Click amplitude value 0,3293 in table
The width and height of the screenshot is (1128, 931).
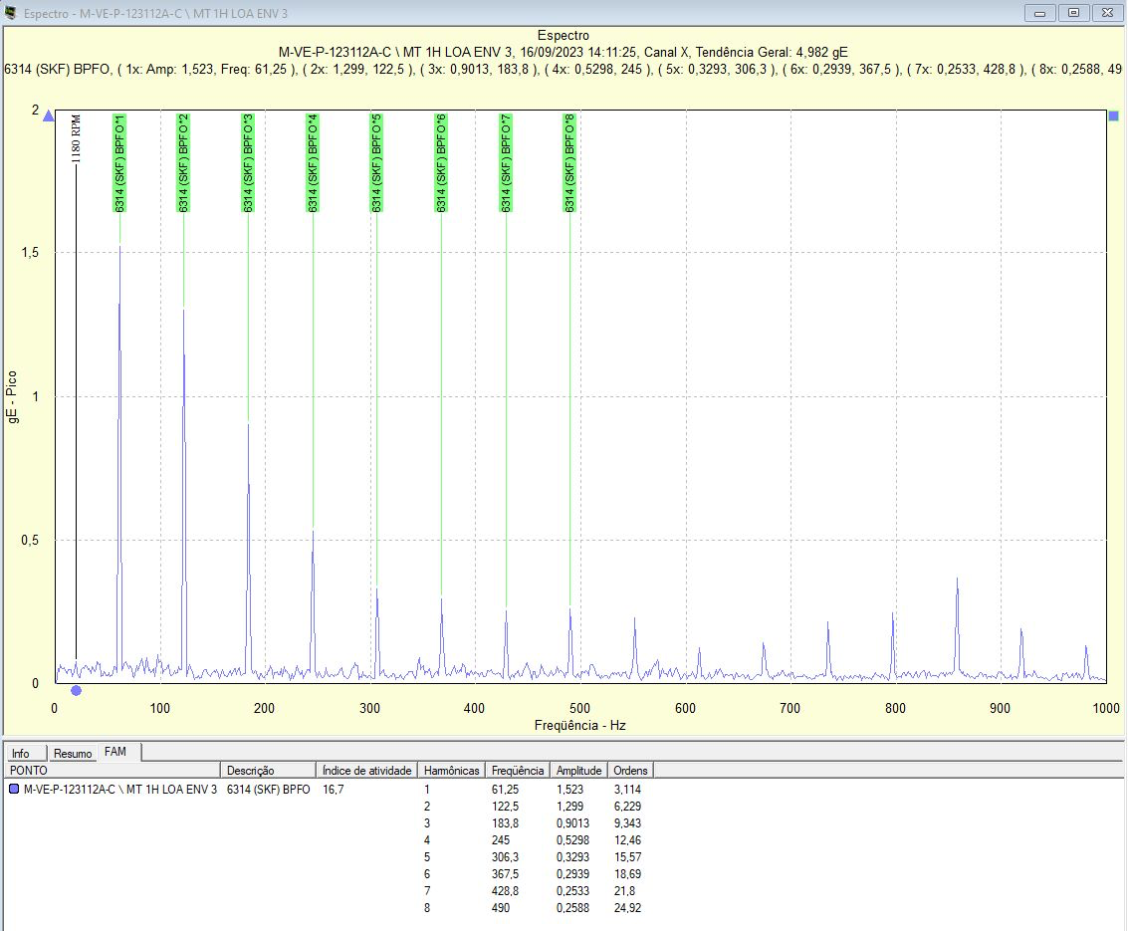pyautogui.click(x=572, y=857)
